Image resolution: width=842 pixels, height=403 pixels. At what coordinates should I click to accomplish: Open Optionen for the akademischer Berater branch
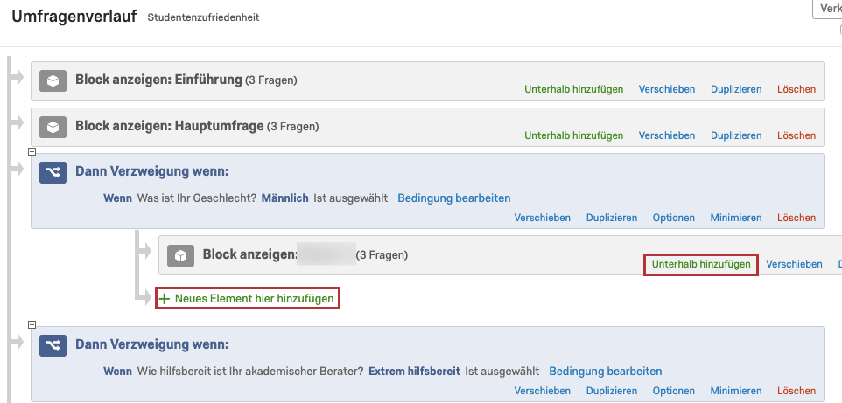coord(673,391)
